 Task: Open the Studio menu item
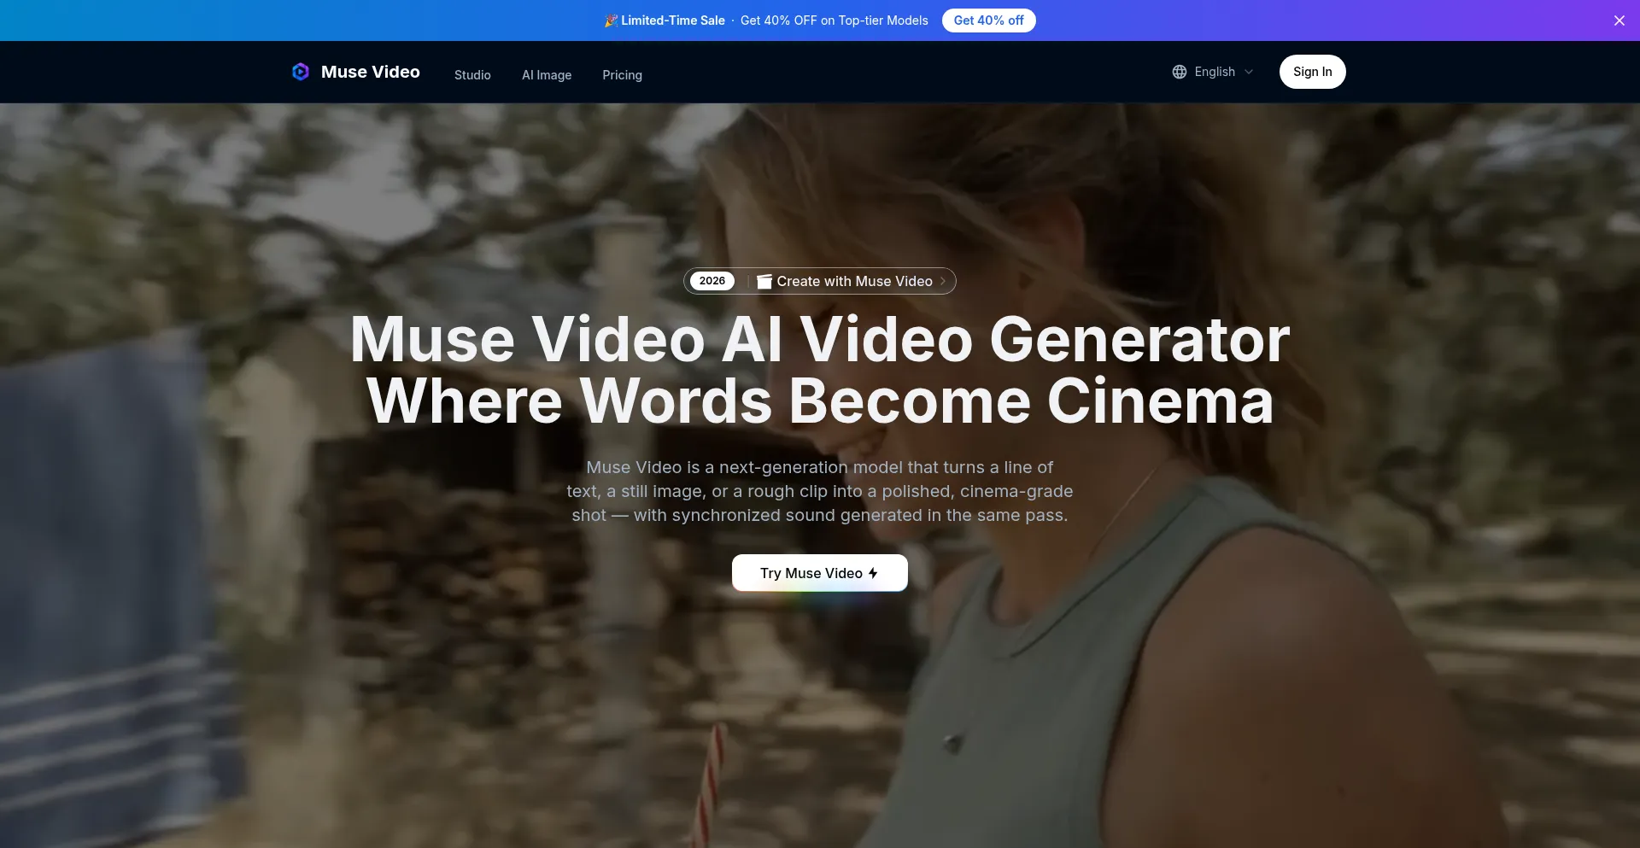(472, 75)
